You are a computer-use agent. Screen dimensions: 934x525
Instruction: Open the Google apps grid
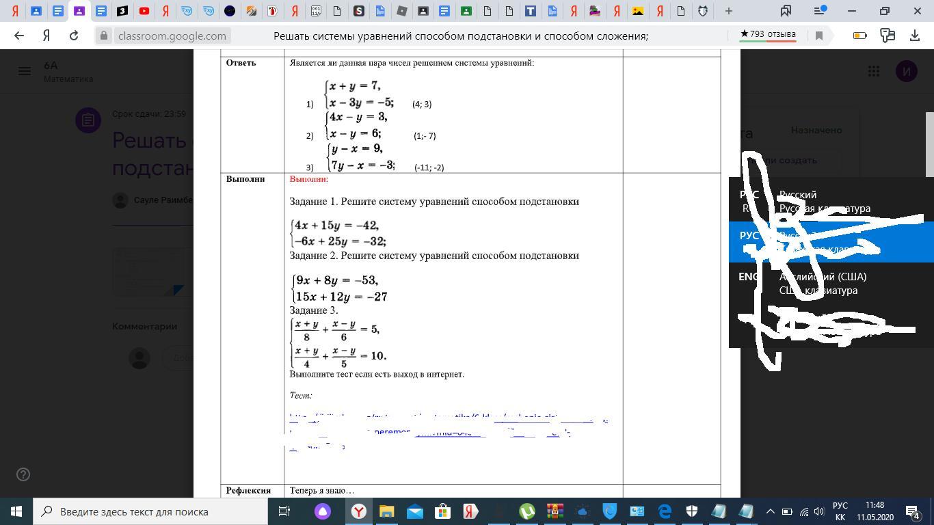874,71
